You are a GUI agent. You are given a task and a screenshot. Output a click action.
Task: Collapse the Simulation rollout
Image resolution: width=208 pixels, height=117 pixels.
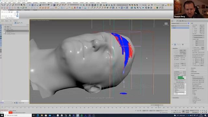tap(175, 48)
